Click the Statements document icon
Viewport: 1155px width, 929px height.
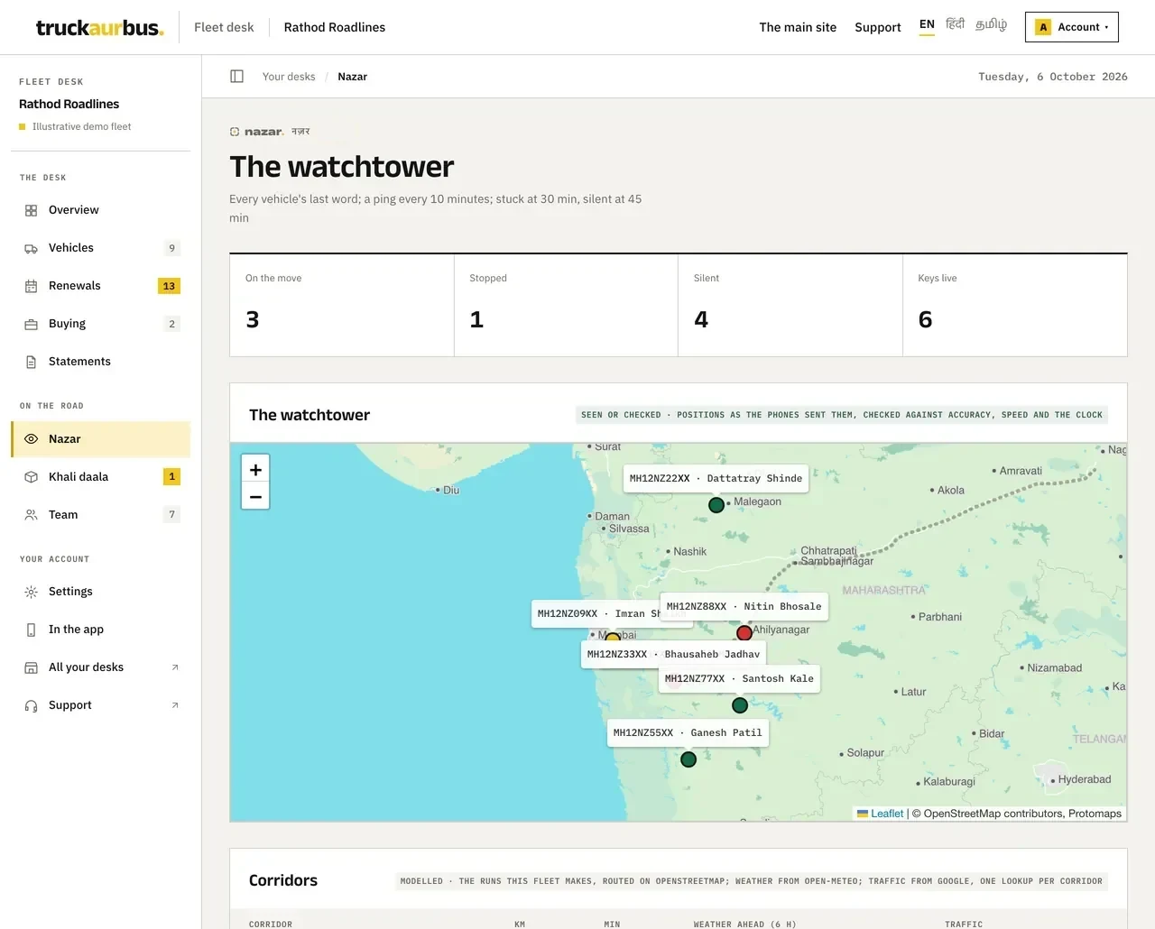(x=31, y=362)
